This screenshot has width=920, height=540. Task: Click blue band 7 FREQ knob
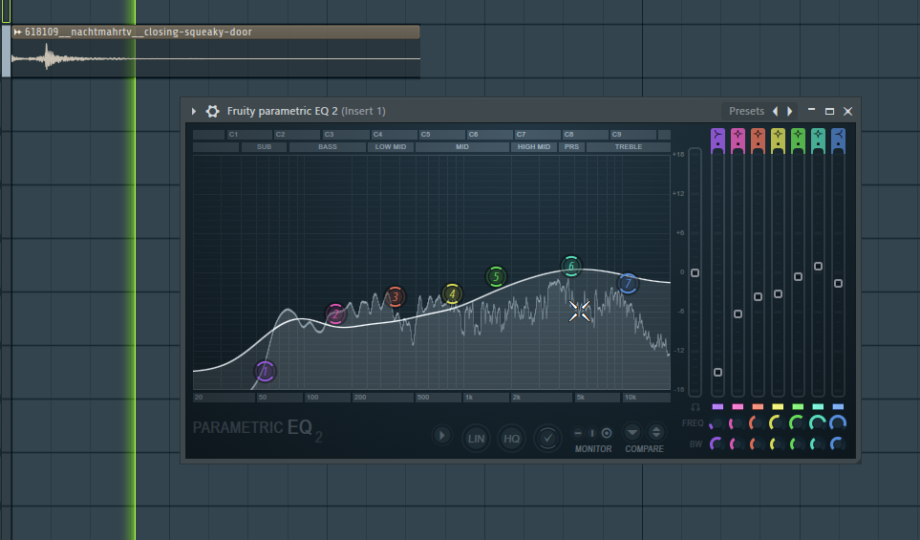(838, 423)
